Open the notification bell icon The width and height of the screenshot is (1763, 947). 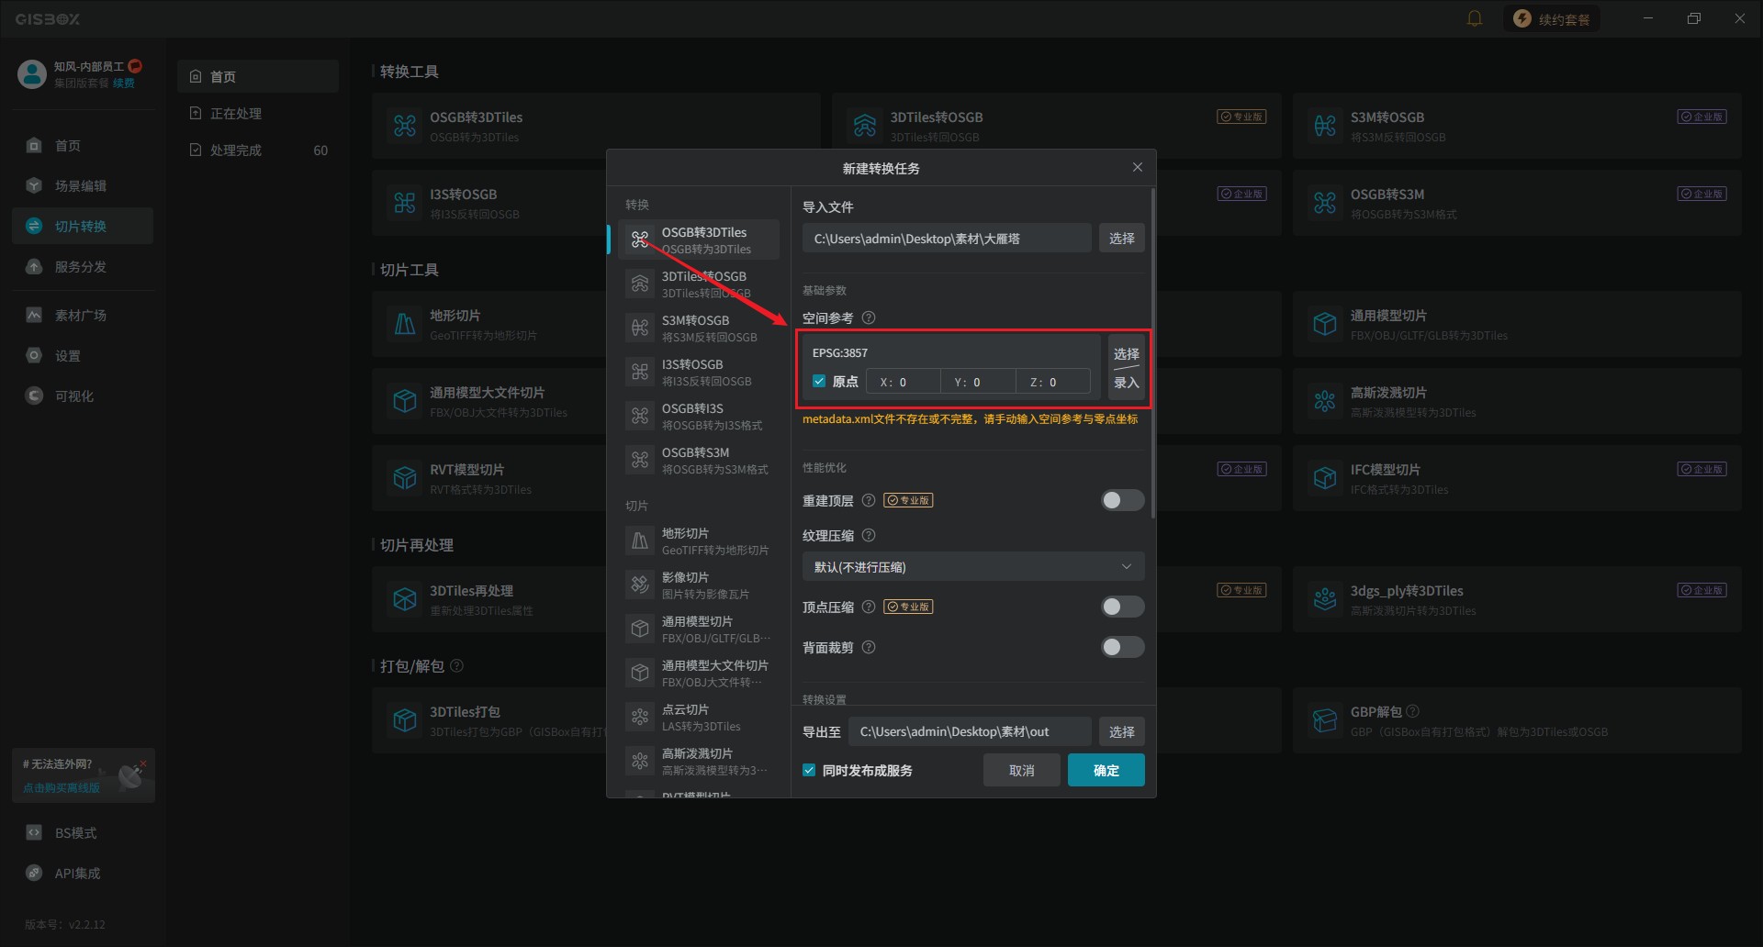pos(1475,19)
